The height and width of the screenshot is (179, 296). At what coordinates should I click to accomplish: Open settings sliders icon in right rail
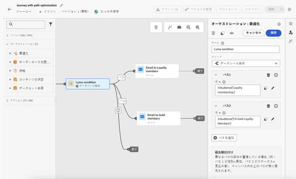point(290,24)
